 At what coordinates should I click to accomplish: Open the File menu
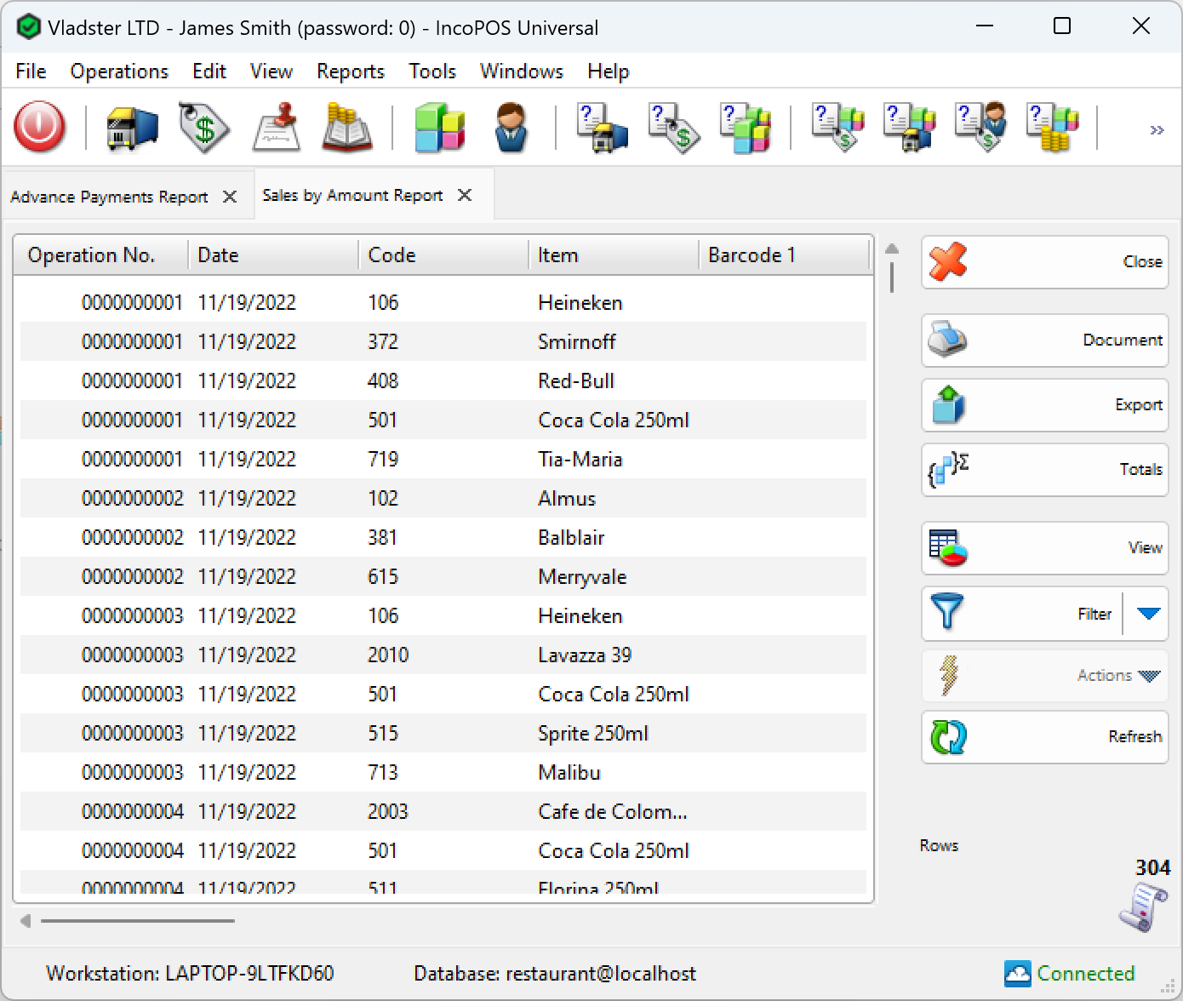pos(31,71)
